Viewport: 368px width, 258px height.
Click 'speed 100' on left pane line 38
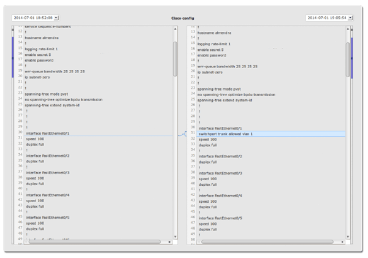click(x=35, y=178)
